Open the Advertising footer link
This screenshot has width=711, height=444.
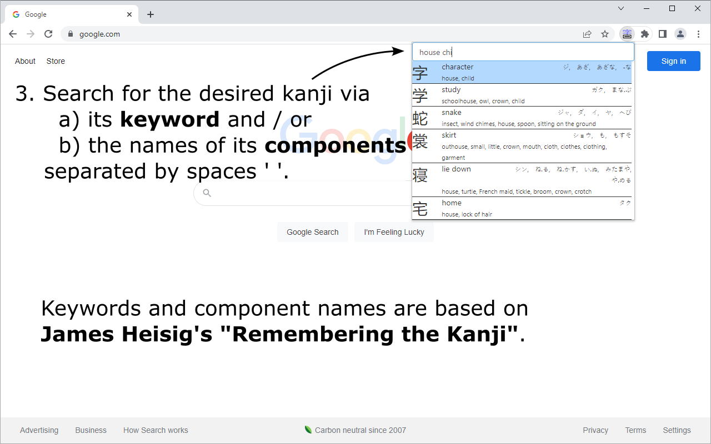(x=39, y=430)
